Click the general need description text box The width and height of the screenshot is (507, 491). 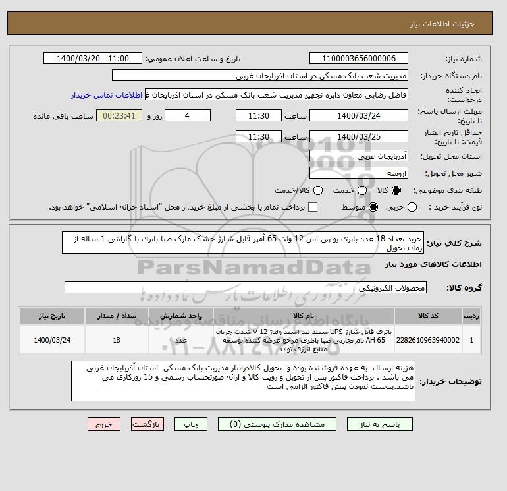[243, 243]
